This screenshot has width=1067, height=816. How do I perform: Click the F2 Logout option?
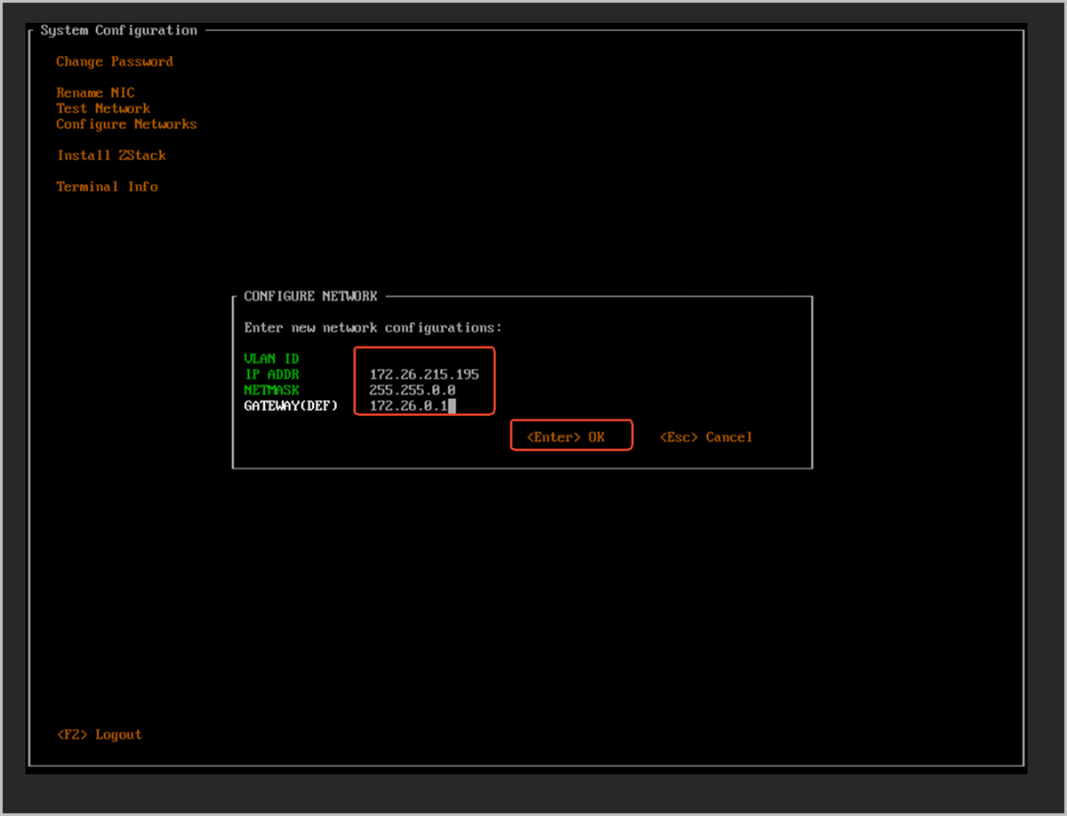click(100, 734)
